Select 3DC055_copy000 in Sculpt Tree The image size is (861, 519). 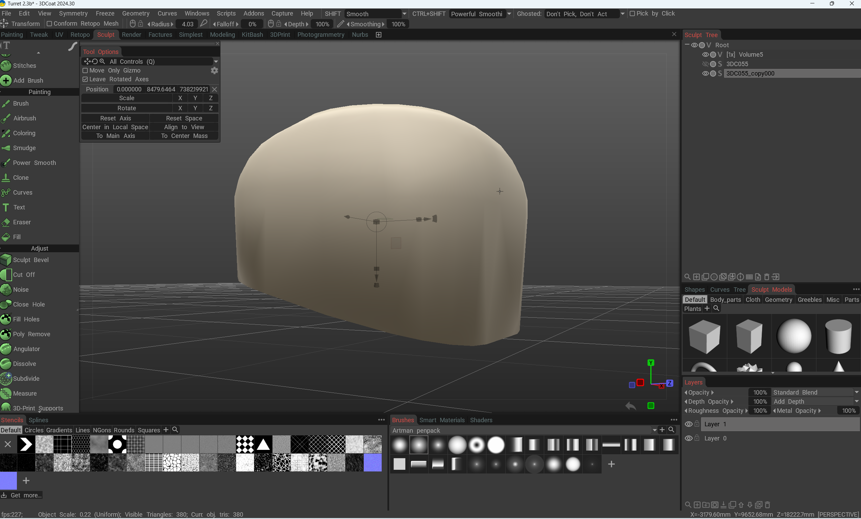point(792,73)
